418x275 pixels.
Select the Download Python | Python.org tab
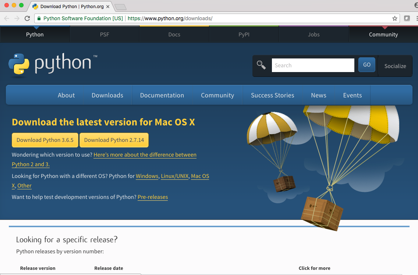[x=71, y=6]
